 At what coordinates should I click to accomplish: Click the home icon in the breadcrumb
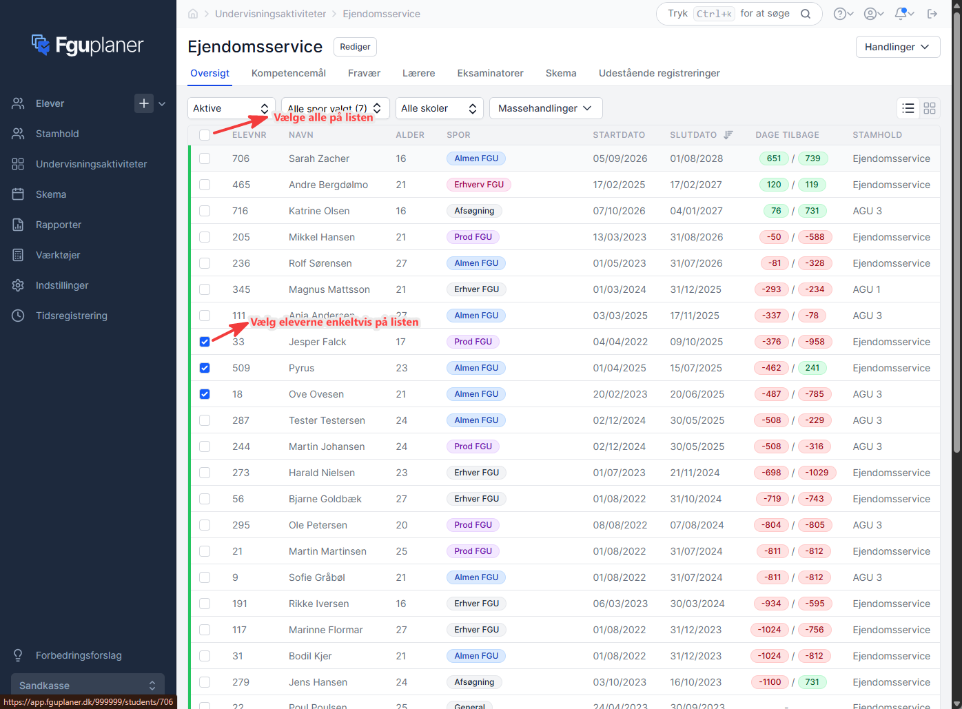point(193,14)
